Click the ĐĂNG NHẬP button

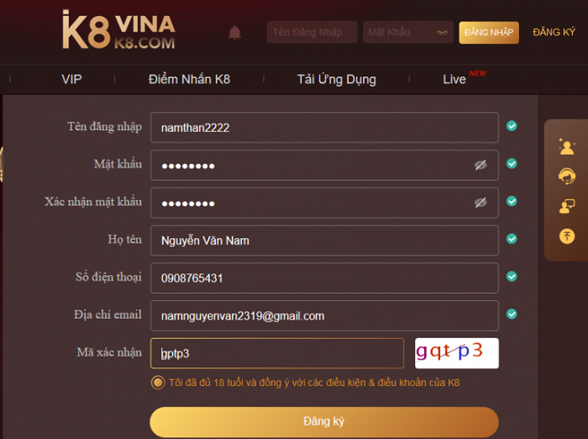pyautogui.click(x=489, y=33)
